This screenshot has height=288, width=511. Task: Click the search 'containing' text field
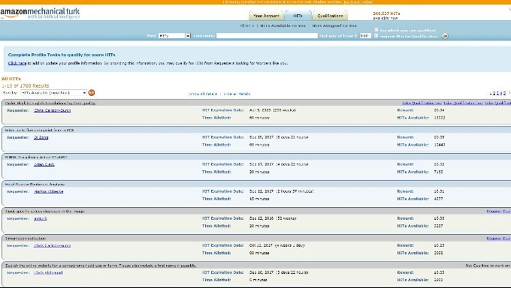267,36
